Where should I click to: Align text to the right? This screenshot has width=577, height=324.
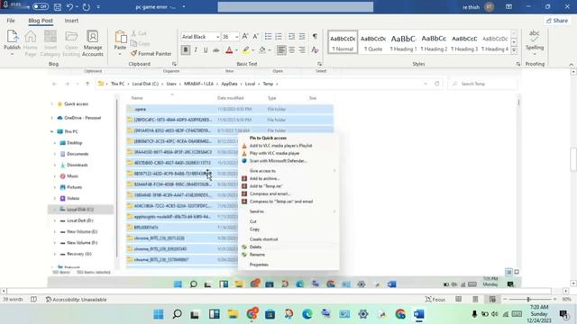point(302,50)
